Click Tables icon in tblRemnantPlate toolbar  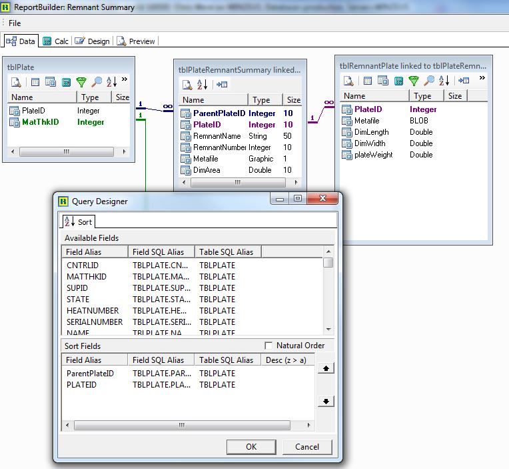(368, 81)
